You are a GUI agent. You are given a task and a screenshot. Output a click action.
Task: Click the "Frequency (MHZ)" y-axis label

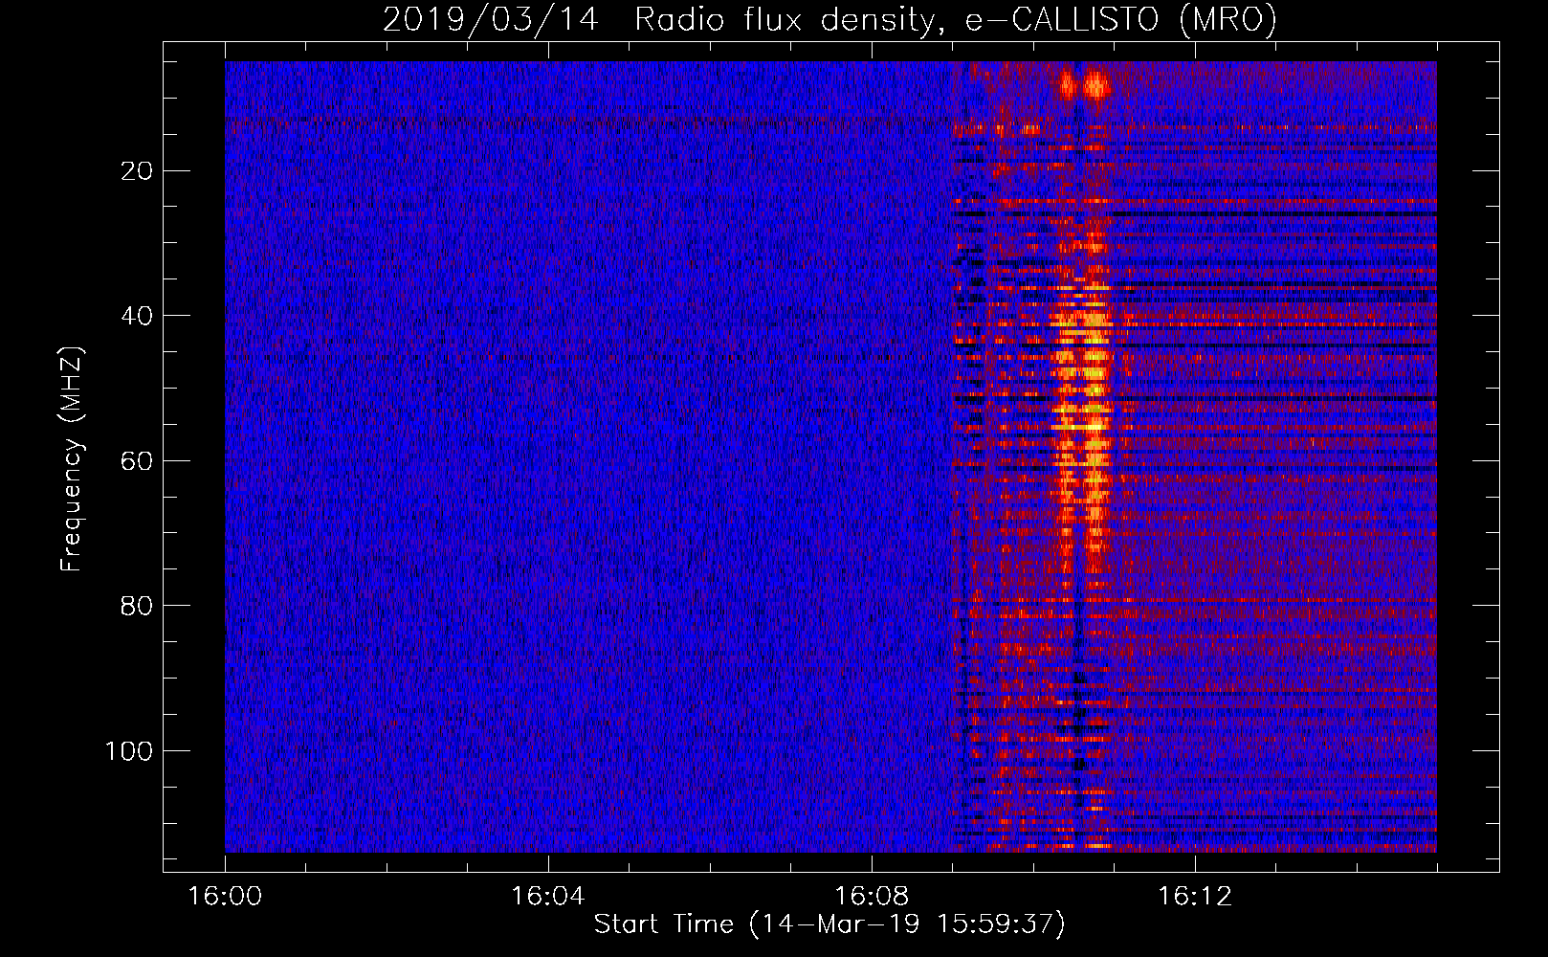(72, 459)
